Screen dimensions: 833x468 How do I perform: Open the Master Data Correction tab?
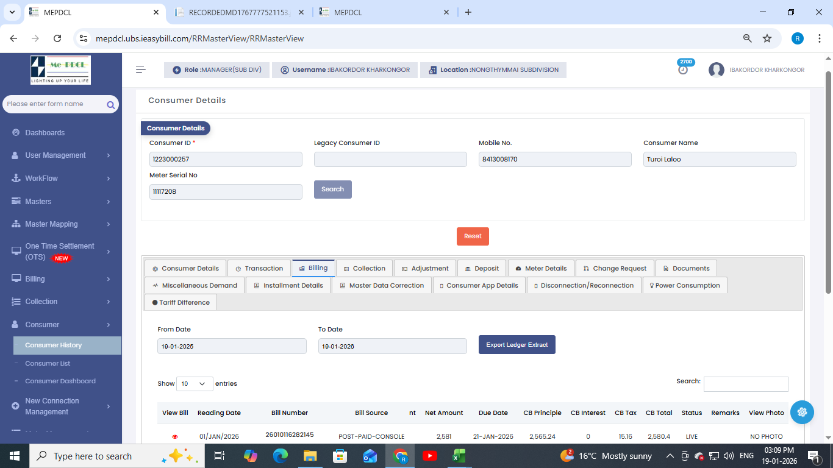(382, 285)
